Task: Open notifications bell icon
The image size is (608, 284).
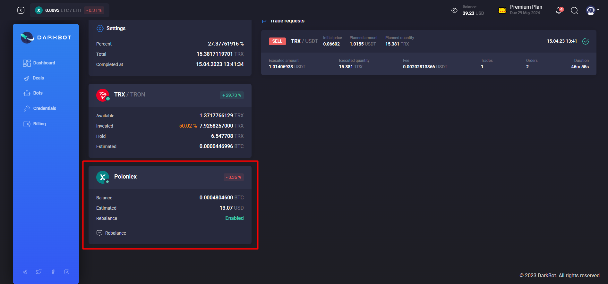Action: [559, 10]
